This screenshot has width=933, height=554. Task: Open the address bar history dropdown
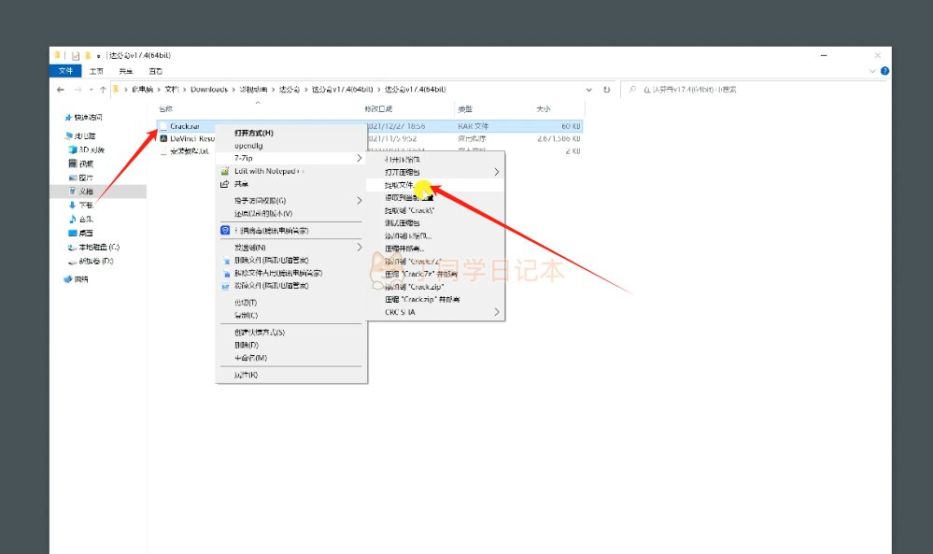(x=589, y=90)
